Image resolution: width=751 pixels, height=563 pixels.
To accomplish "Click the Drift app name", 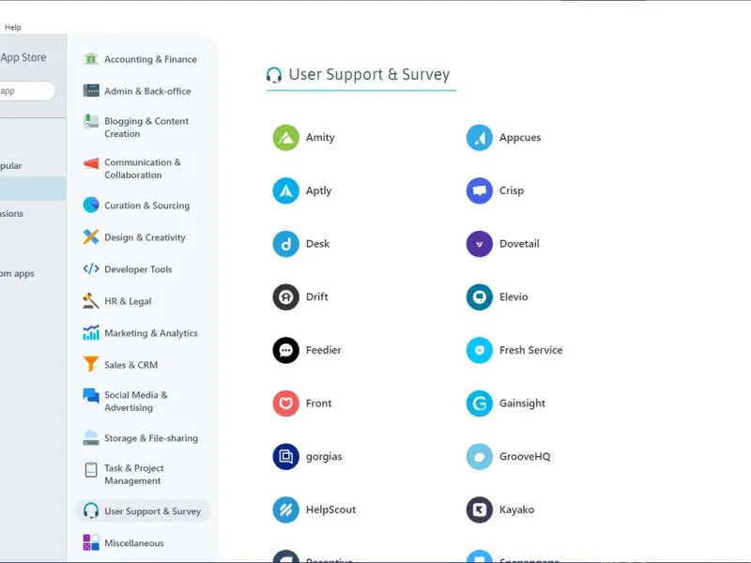I will (317, 297).
